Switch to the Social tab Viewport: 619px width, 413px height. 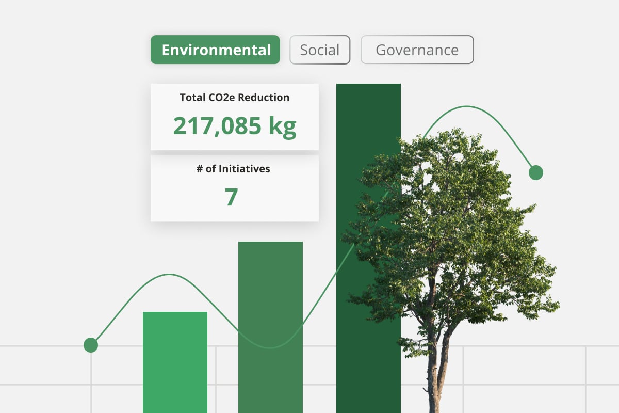point(320,50)
